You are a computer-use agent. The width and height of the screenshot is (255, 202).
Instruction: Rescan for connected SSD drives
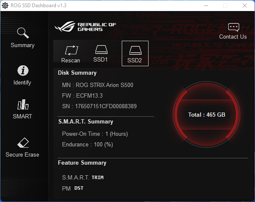[71, 54]
